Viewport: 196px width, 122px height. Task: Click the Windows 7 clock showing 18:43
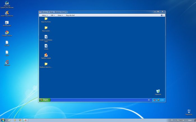click(x=190, y=120)
